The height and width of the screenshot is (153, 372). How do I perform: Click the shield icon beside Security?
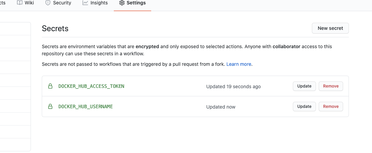[48, 3]
